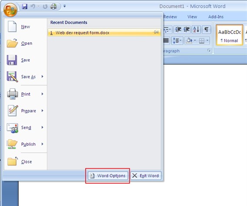Click the Word Options button
This screenshot has width=247, height=206.
(x=108, y=176)
